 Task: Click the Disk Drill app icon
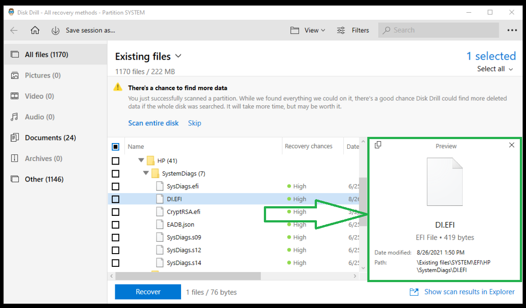click(x=11, y=12)
